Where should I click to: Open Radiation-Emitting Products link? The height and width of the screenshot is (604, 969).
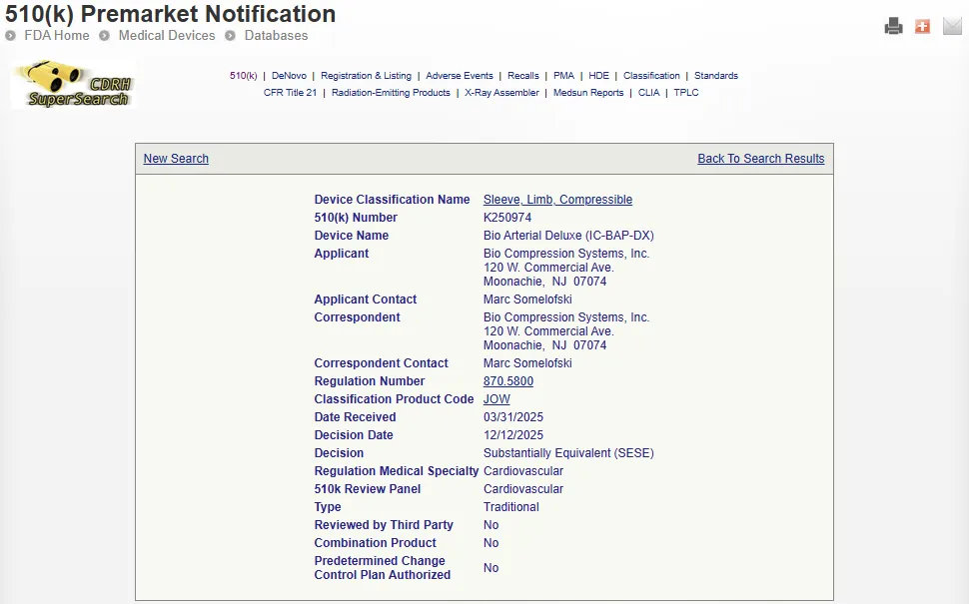click(x=391, y=93)
